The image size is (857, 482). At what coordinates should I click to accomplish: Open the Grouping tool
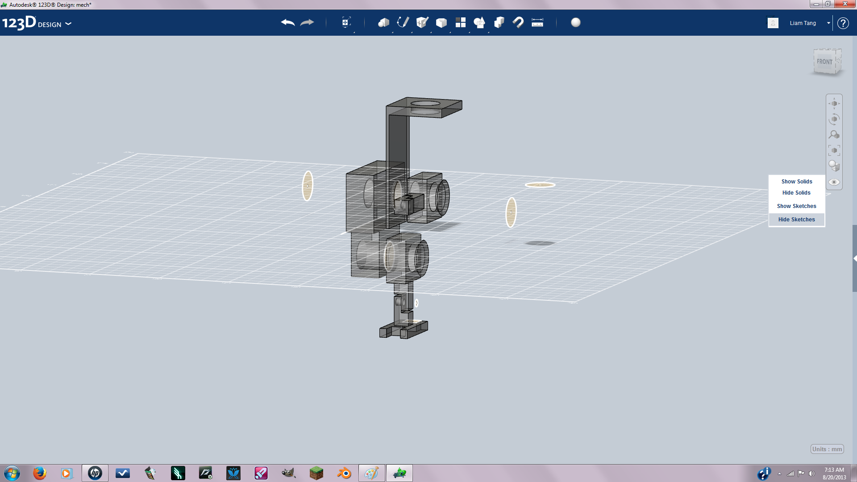(479, 22)
